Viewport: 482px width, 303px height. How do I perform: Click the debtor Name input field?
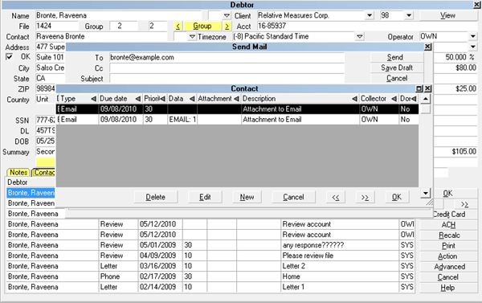click(118, 15)
